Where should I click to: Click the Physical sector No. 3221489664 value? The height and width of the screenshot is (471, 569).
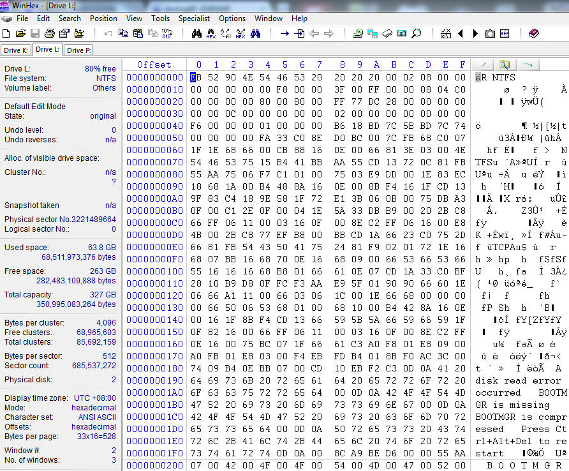click(x=94, y=220)
